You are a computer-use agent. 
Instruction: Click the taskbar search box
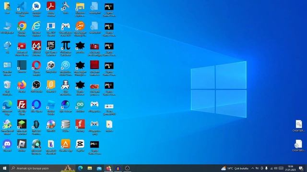point(42,168)
